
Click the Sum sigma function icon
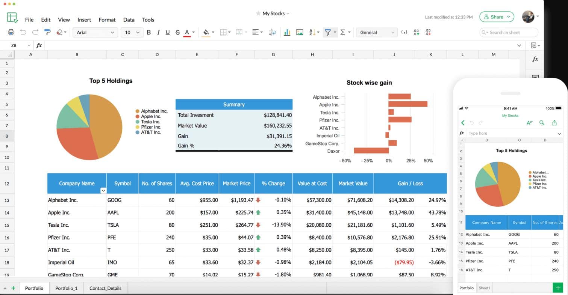342,32
